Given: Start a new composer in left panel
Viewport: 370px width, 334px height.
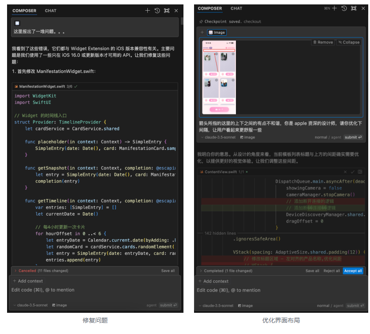Looking at the screenshot, I should (x=147, y=11).
